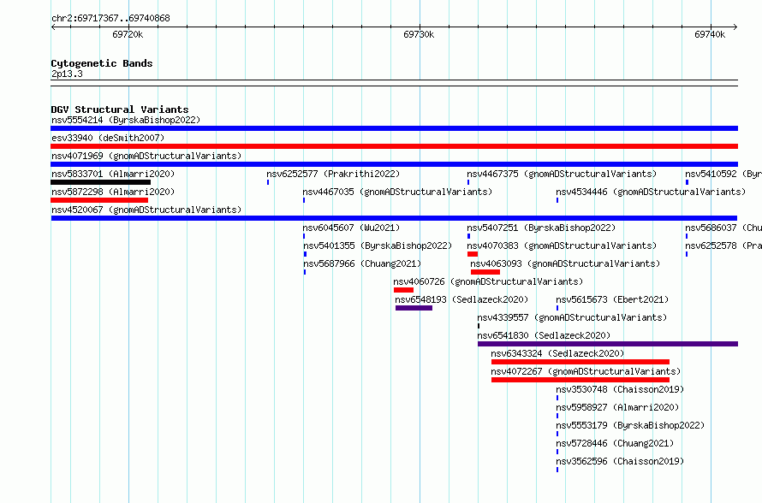Open the truncated nsv5410592 variant label

click(723, 174)
